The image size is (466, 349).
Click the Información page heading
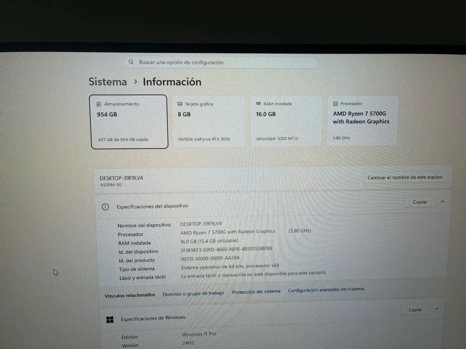click(172, 82)
